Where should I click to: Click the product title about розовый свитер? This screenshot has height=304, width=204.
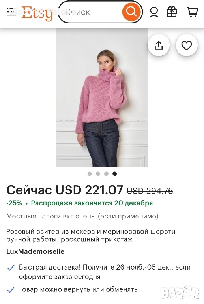point(91,236)
